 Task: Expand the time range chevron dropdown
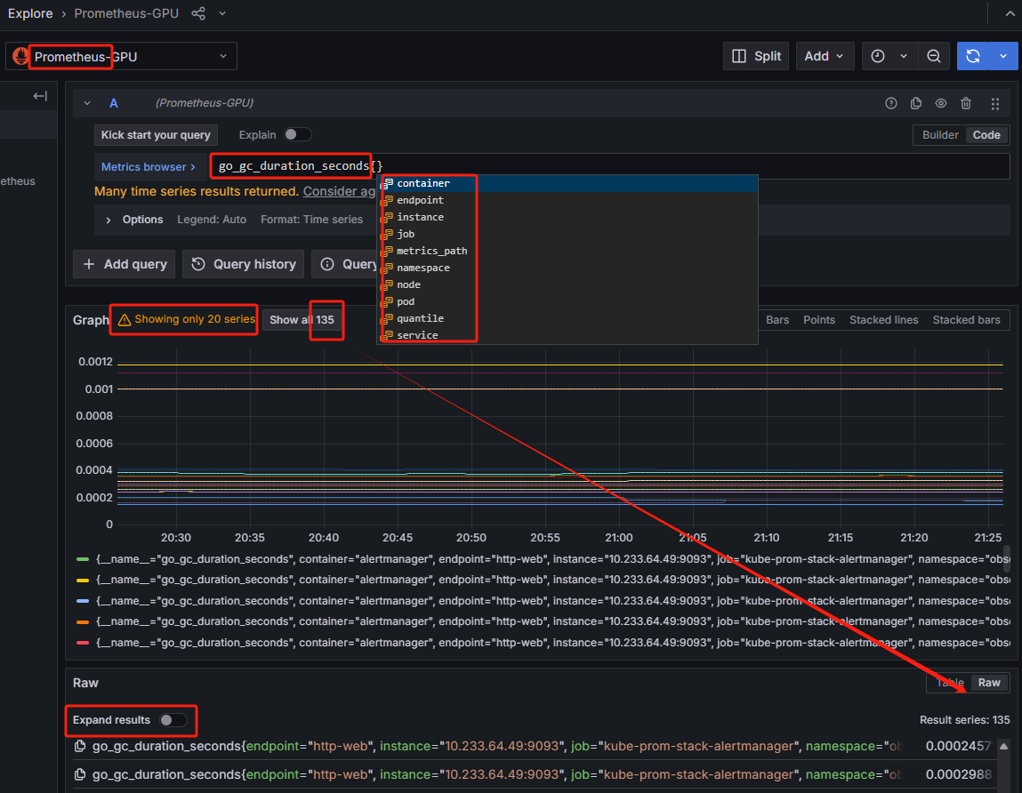904,56
